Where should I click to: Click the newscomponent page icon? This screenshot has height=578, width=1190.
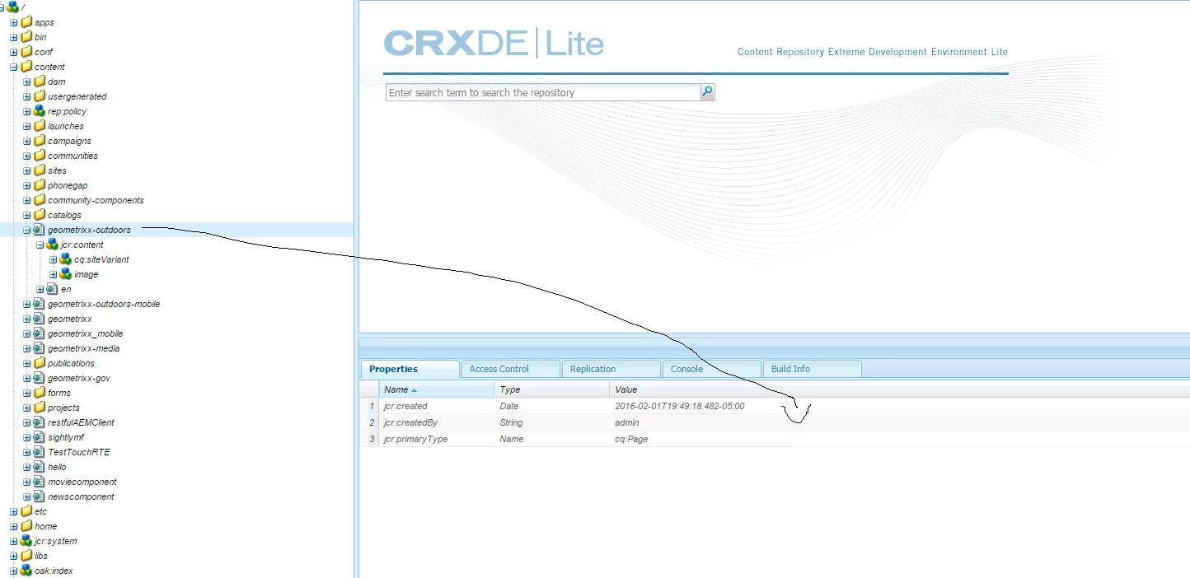click(x=40, y=496)
